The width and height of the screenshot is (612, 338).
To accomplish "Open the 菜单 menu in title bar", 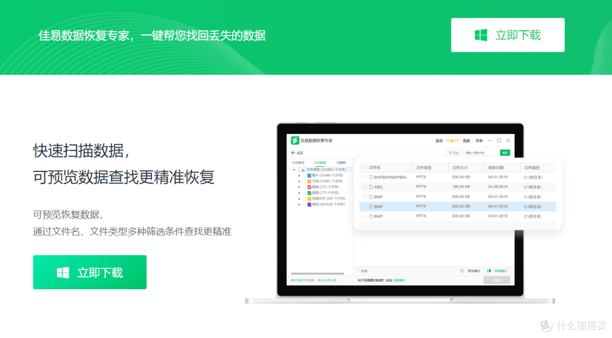I will click(479, 141).
